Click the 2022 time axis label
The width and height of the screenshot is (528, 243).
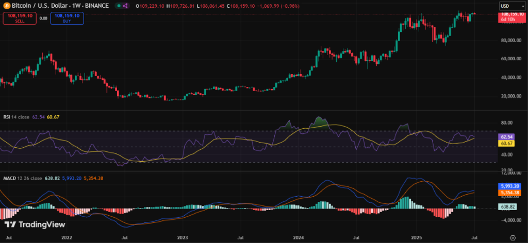click(x=67, y=237)
